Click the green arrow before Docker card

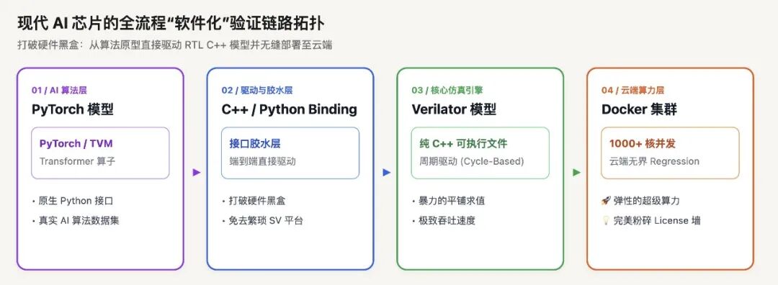click(576, 173)
